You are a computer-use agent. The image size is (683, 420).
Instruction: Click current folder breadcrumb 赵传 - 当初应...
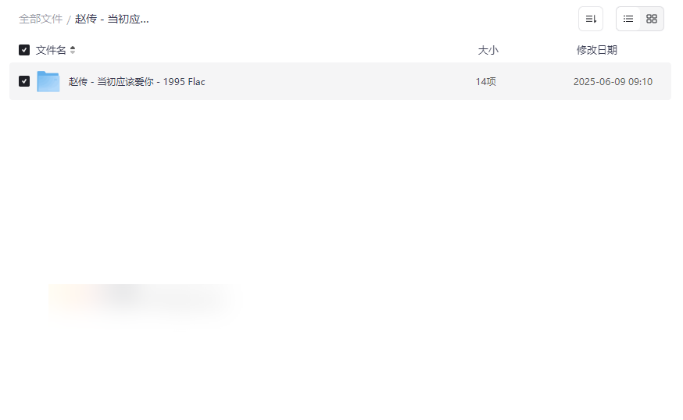(x=112, y=20)
